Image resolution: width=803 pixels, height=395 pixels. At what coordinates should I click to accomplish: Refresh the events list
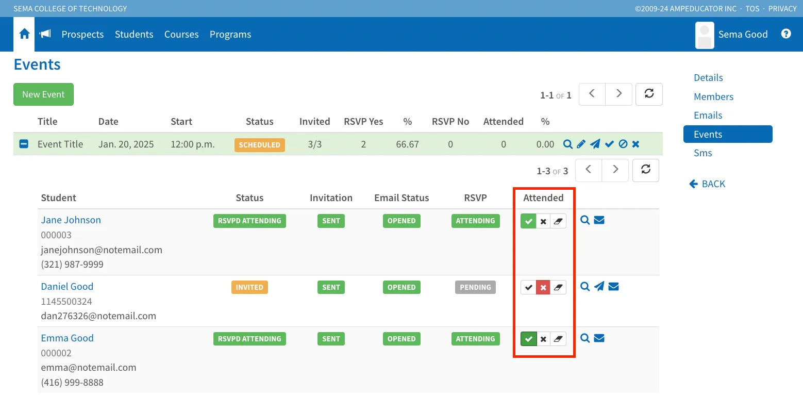[649, 94]
